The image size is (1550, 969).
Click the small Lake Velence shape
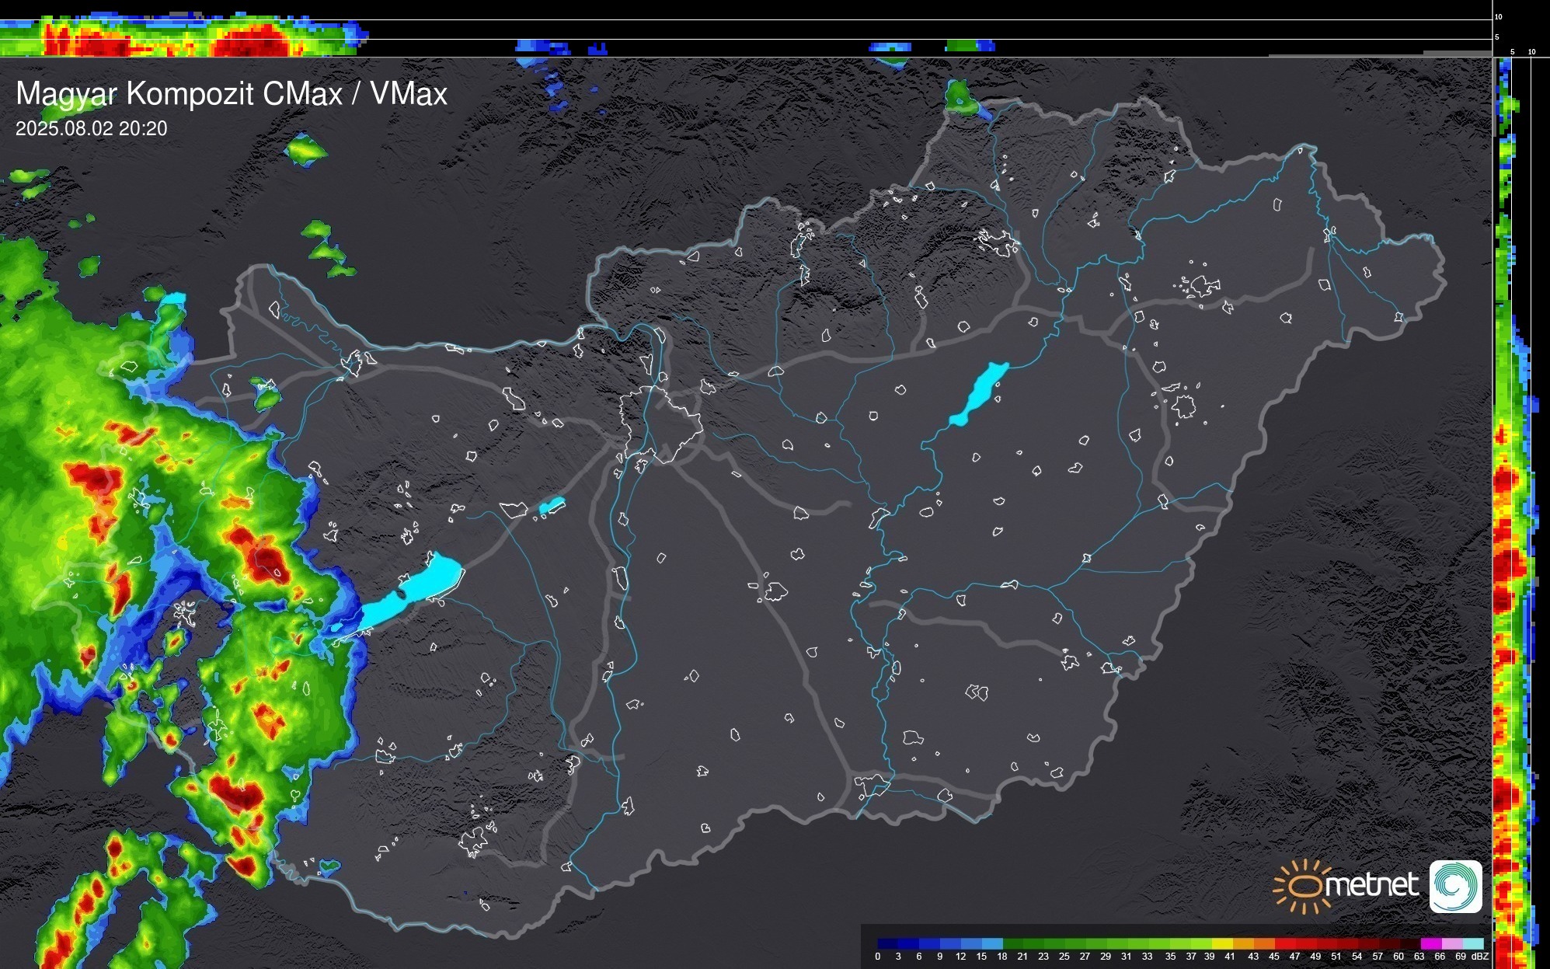click(552, 506)
